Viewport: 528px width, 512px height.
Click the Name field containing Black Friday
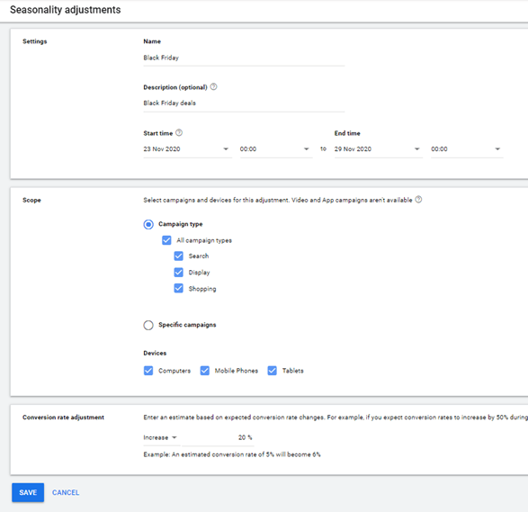coord(244,58)
